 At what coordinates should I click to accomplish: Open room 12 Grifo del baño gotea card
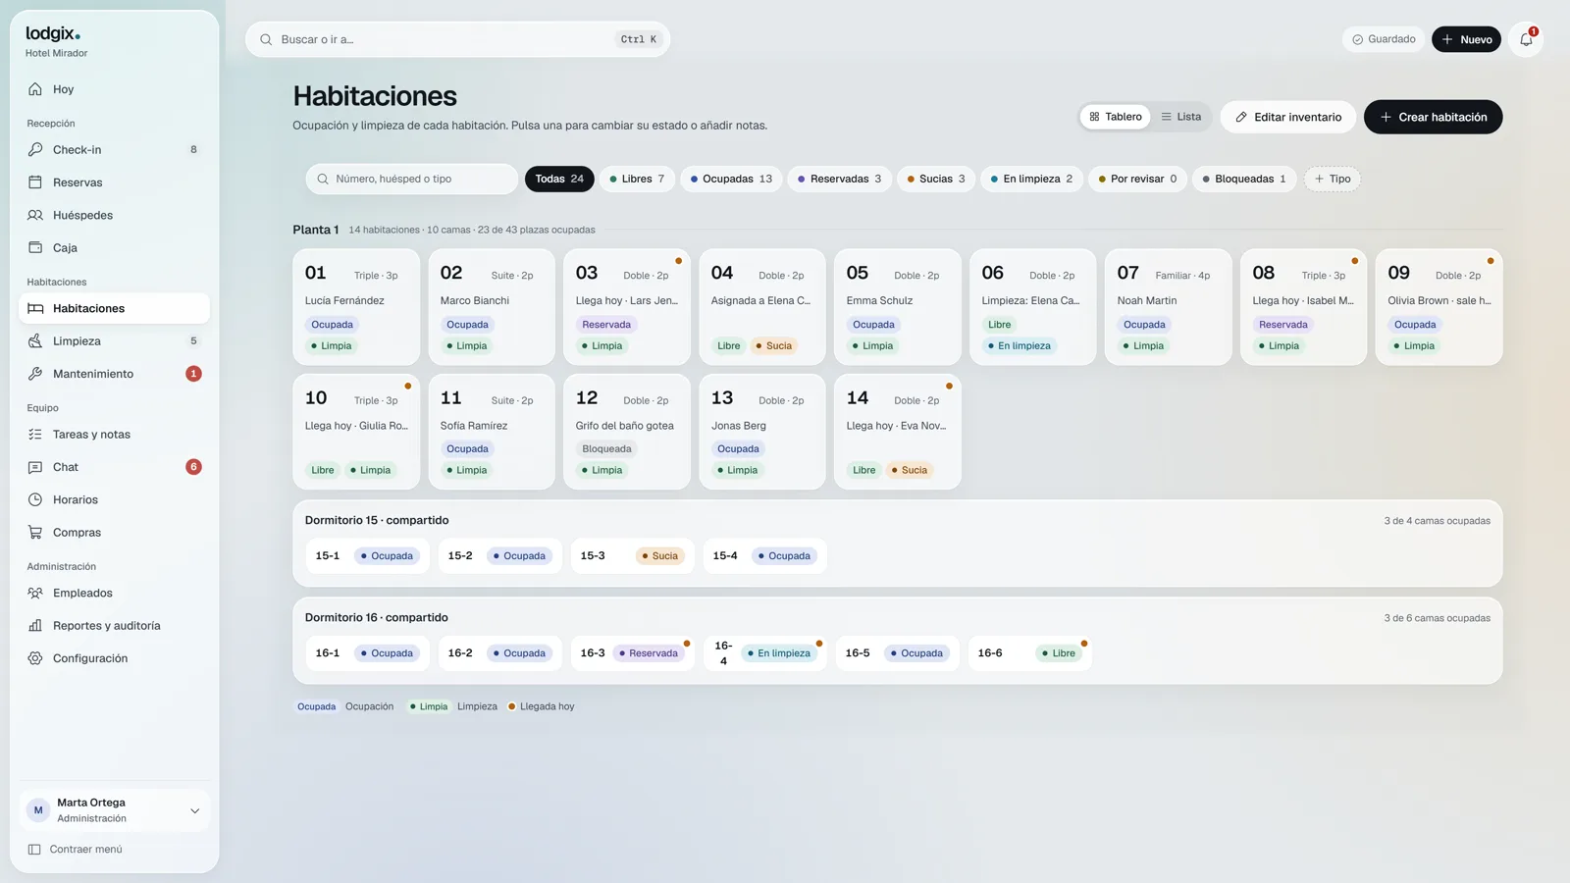coord(626,432)
